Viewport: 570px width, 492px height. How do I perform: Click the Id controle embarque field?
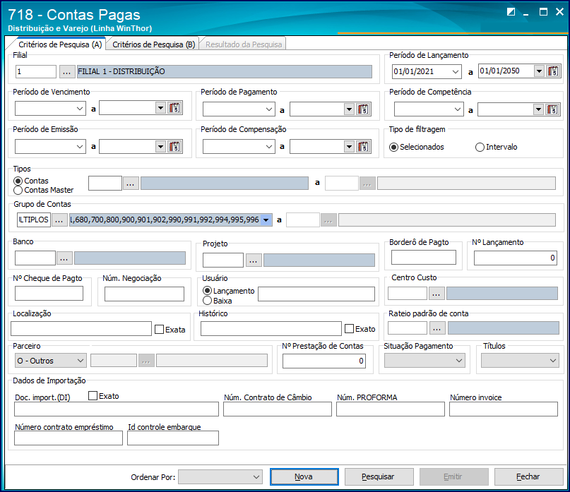pos(173,438)
